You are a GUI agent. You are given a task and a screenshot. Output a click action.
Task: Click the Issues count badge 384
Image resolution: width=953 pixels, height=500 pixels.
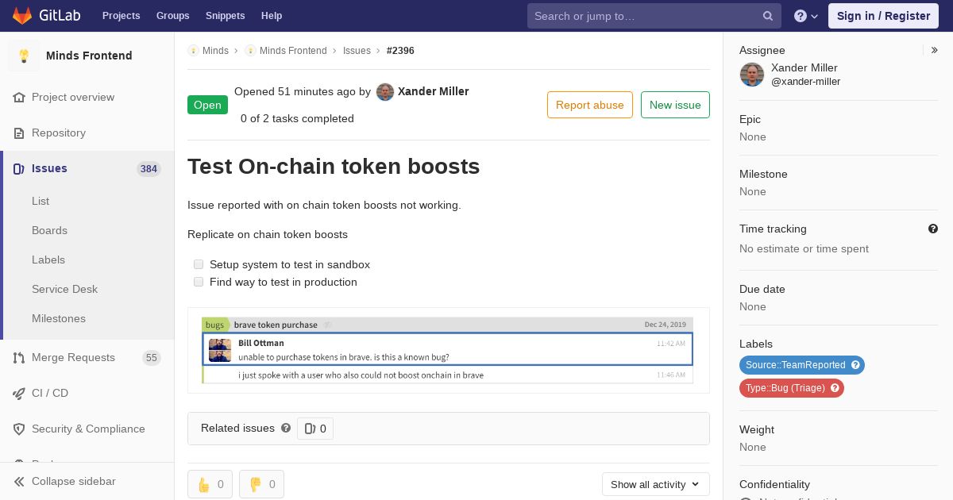coord(149,169)
